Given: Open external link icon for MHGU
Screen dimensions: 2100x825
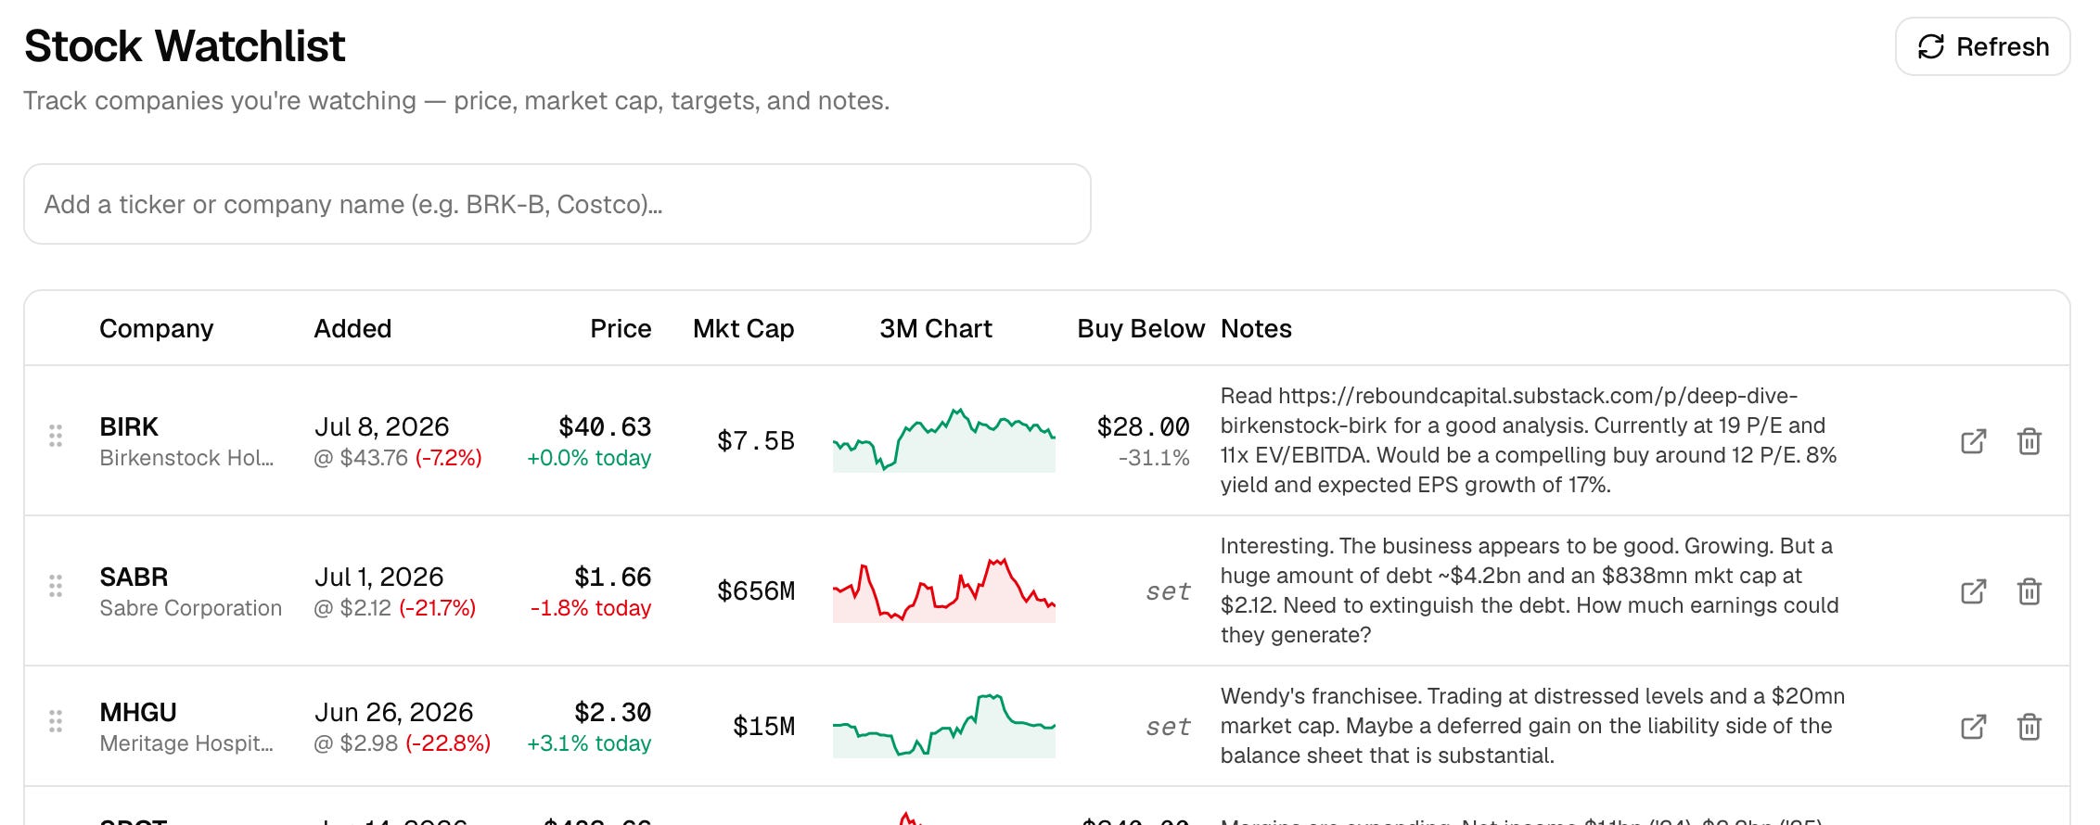Looking at the screenshot, I should pyautogui.click(x=1974, y=727).
